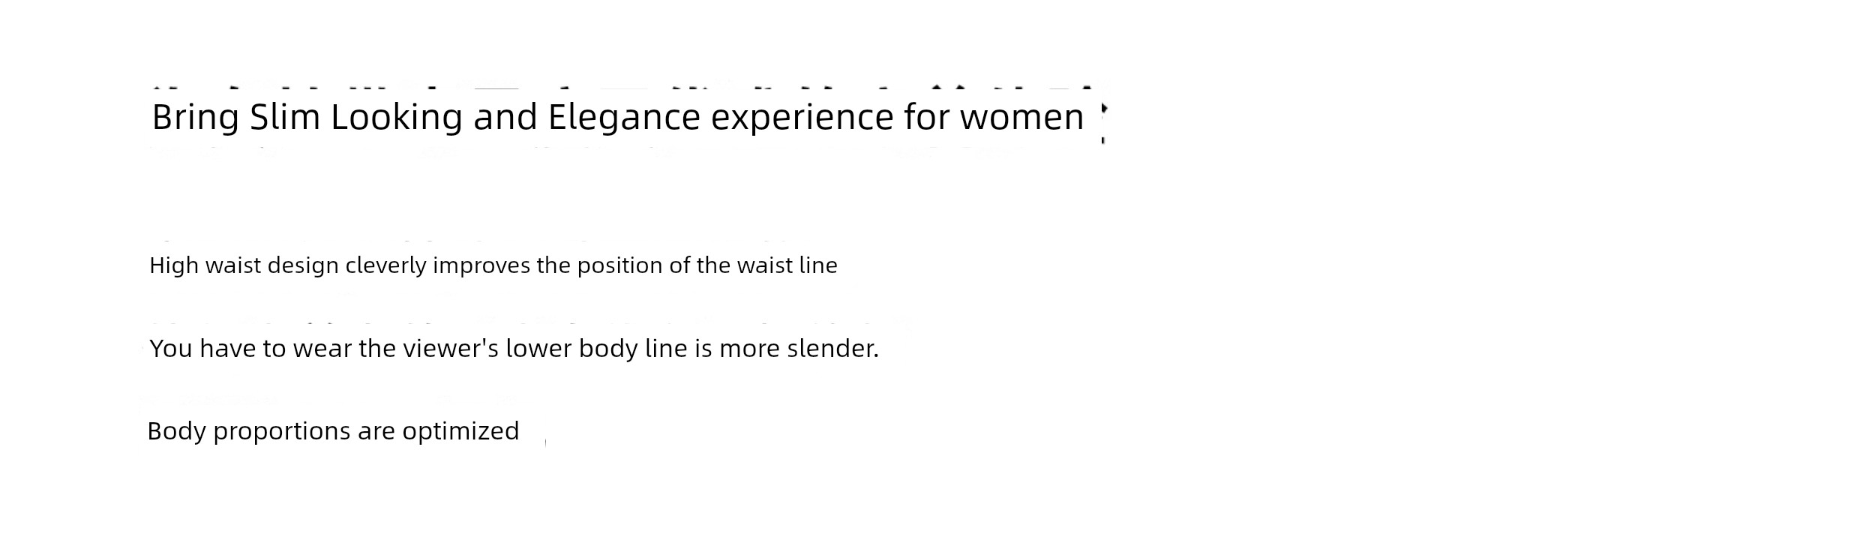Select the word "viewer's" in the second line
Image resolution: width=1860 pixels, height=552 pixels.
[x=451, y=348]
